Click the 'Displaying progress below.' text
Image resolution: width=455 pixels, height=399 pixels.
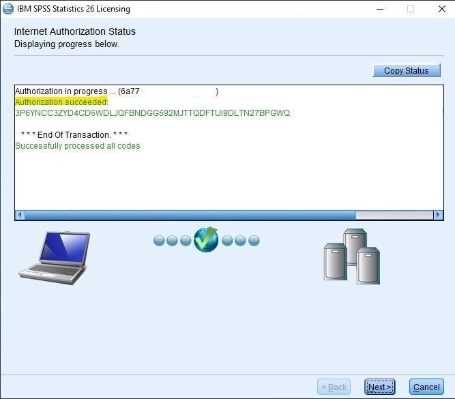point(67,44)
